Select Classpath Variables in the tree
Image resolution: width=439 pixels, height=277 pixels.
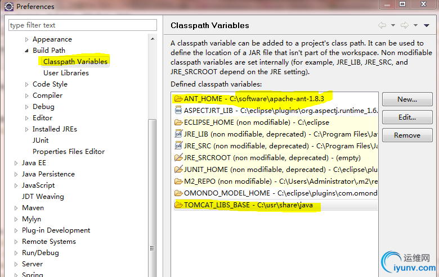coord(75,61)
